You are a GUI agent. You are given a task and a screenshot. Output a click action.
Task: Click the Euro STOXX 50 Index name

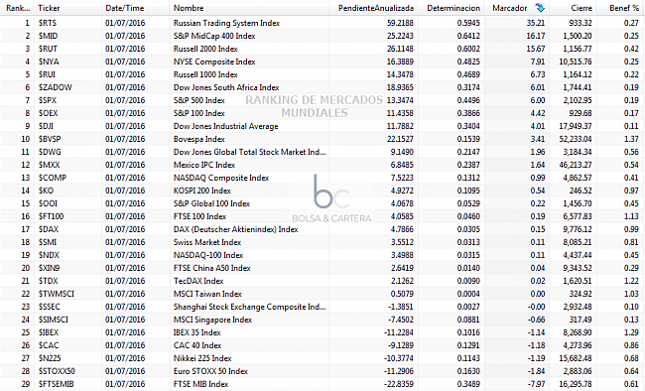[x=210, y=371]
